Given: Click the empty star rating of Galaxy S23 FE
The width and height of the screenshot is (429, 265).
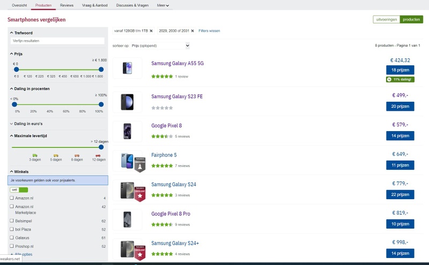Looking at the screenshot, I should 162,108.
